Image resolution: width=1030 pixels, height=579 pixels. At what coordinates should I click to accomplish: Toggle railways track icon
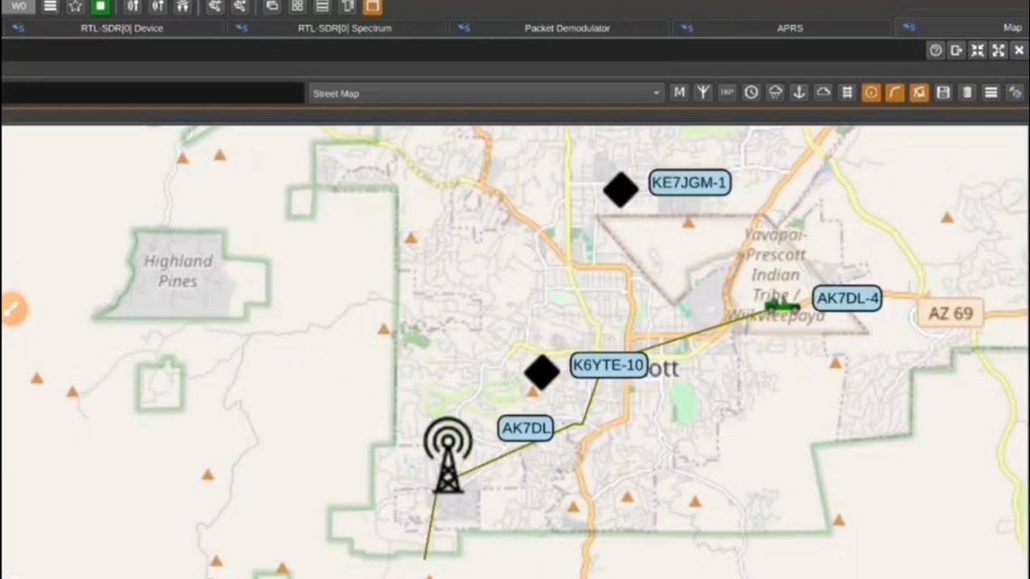click(x=847, y=92)
